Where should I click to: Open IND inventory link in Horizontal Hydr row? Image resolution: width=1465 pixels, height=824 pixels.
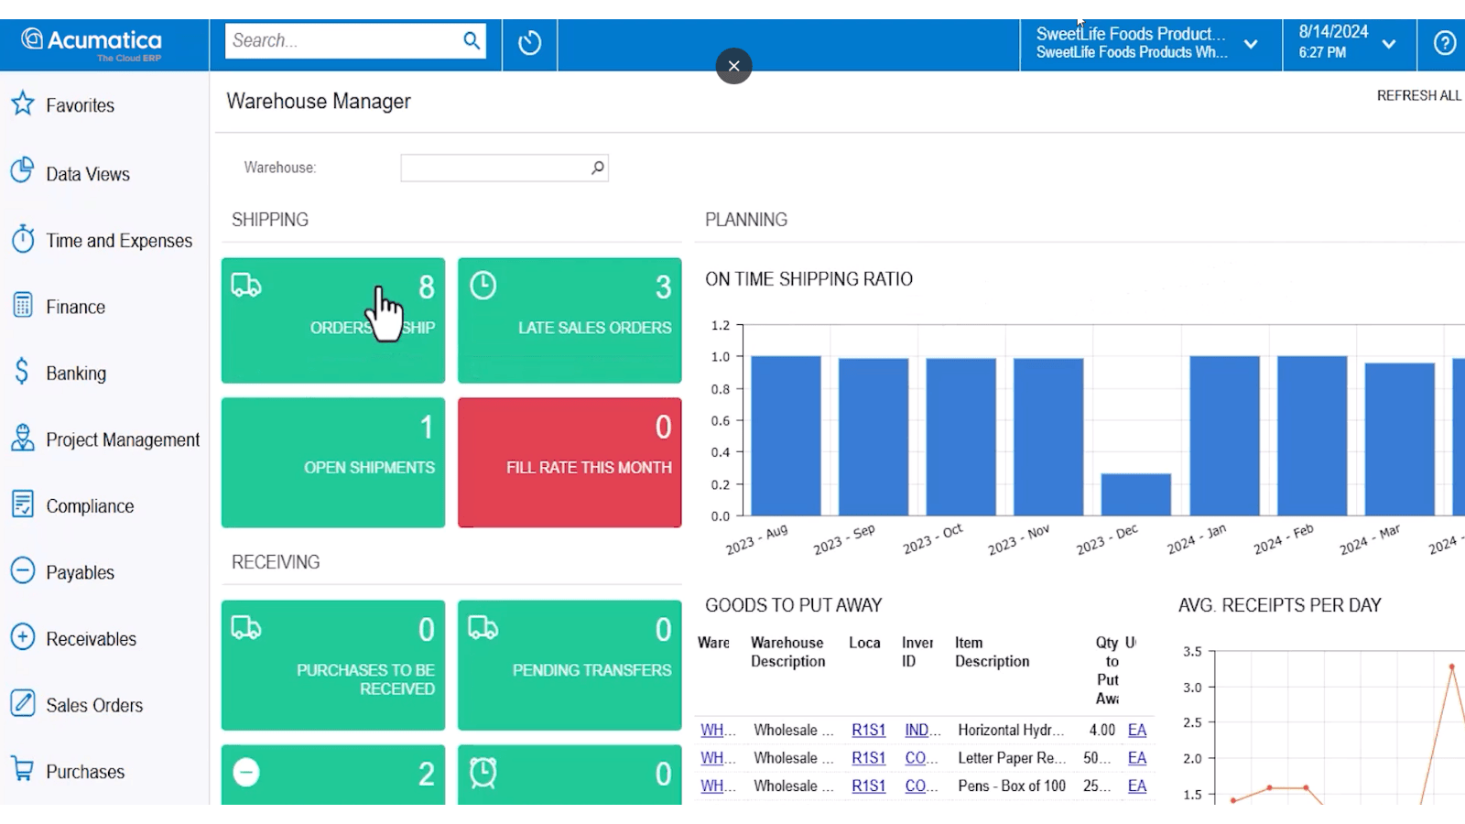tap(922, 730)
